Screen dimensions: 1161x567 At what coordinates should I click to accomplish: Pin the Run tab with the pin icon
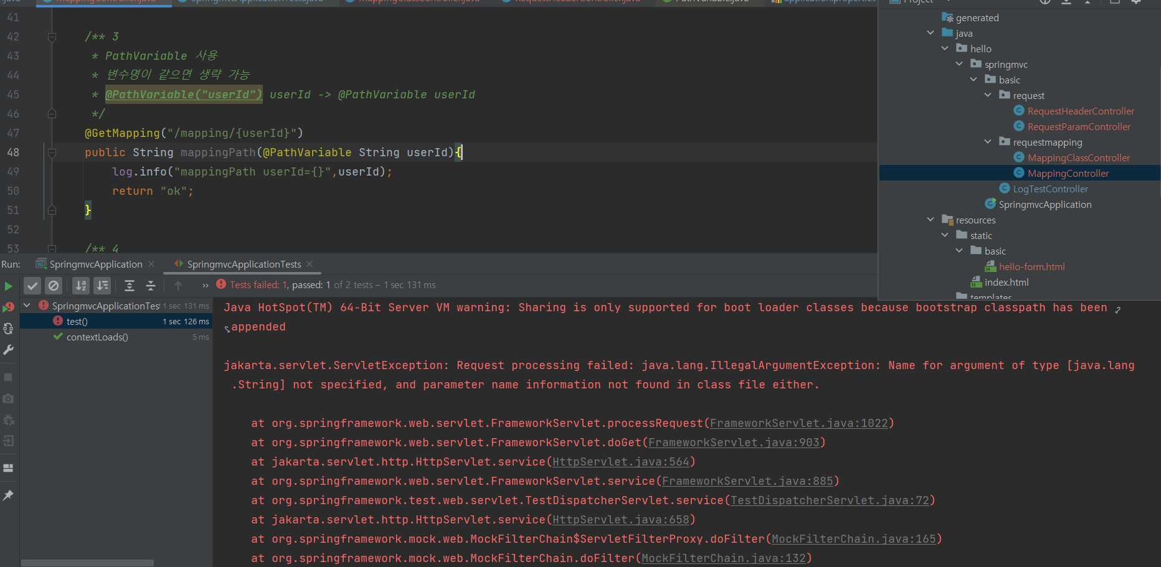pos(8,495)
